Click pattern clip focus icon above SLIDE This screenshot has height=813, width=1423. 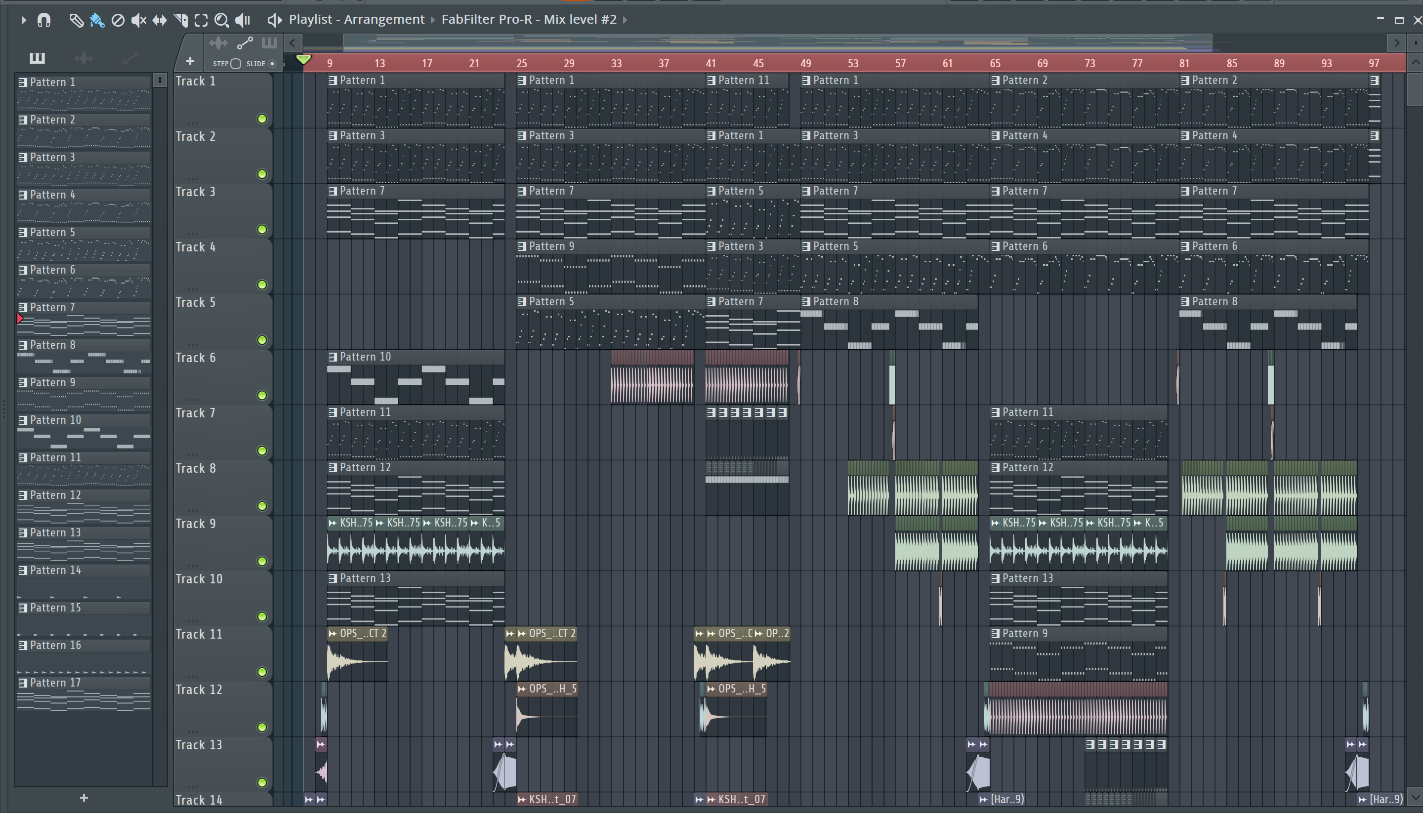[269, 43]
